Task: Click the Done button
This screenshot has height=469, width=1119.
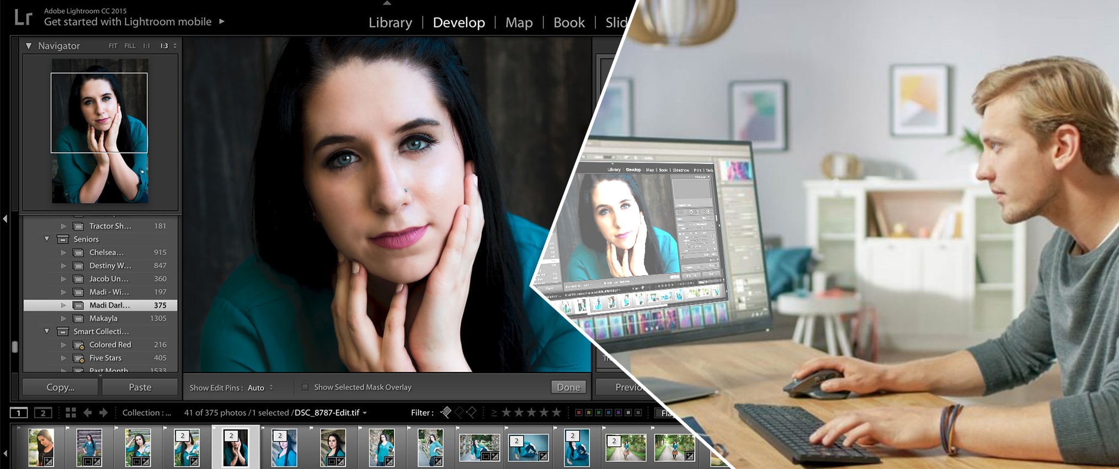Action: point(568,387)
